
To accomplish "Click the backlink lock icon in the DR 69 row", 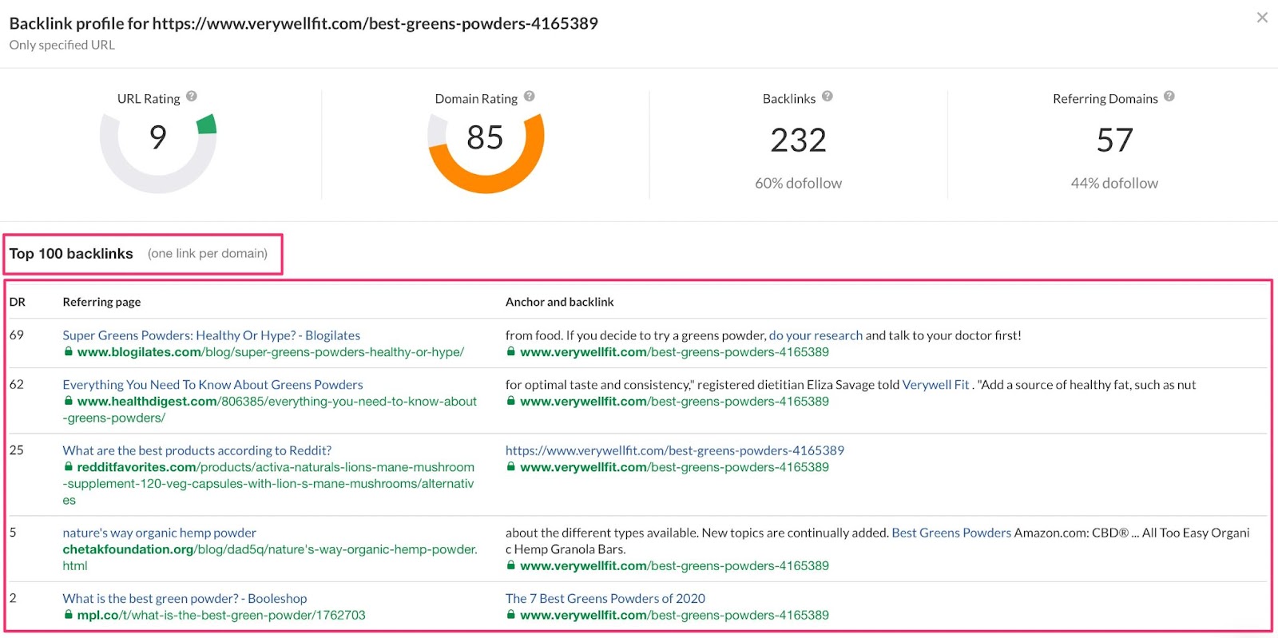I will click(511, 351).
